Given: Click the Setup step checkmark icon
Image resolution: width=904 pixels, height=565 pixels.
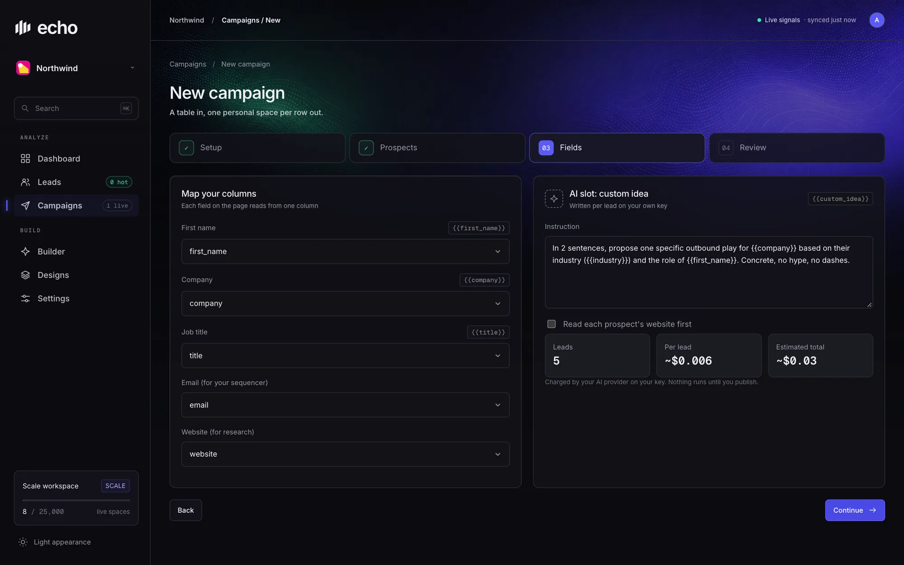Looking at the screenshot, I should click(186, 148).
